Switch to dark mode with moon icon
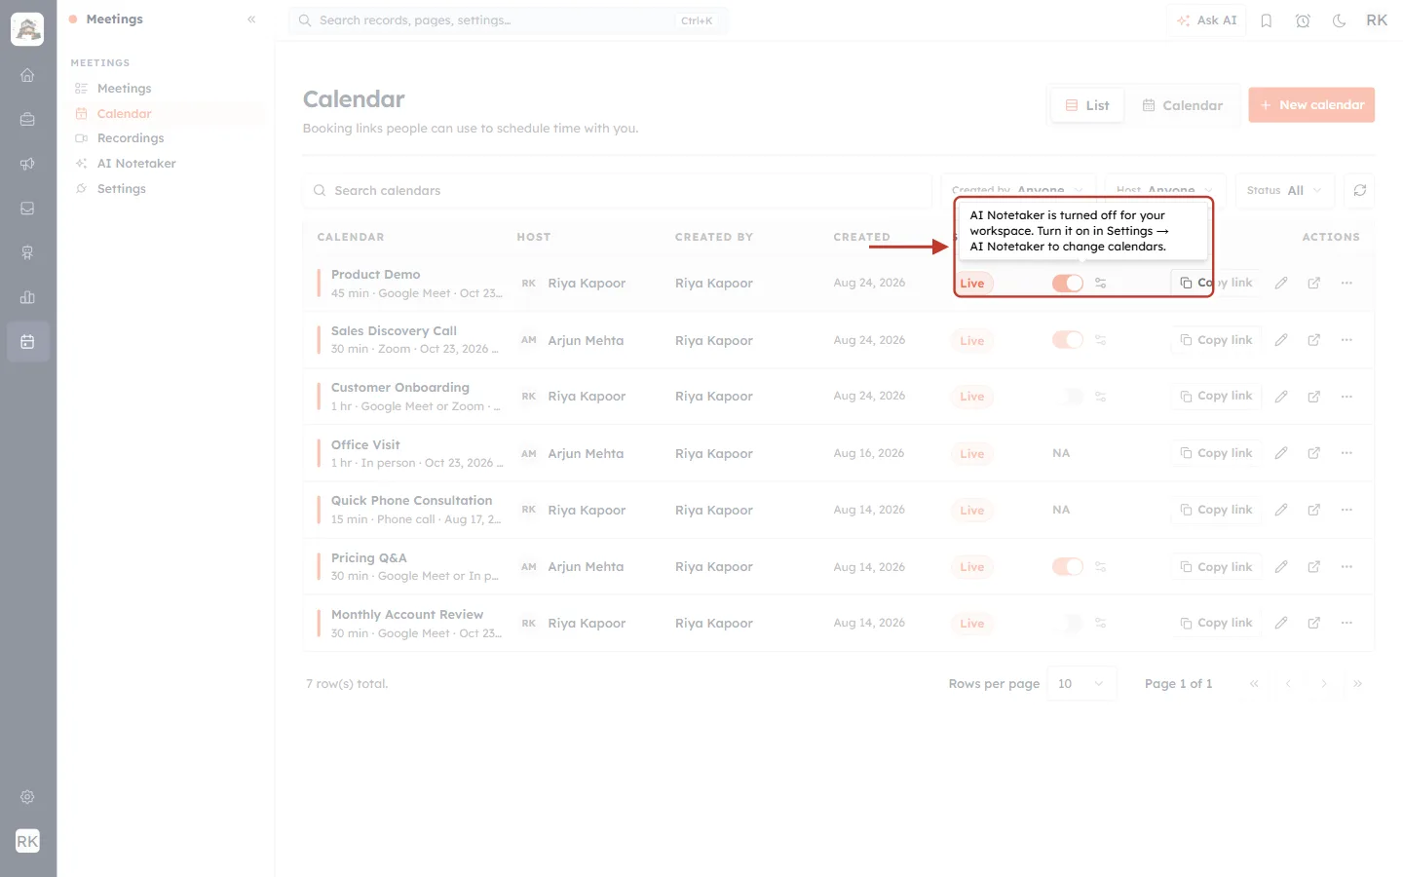Screen dimensions: 1403x877 point(1340,20)
